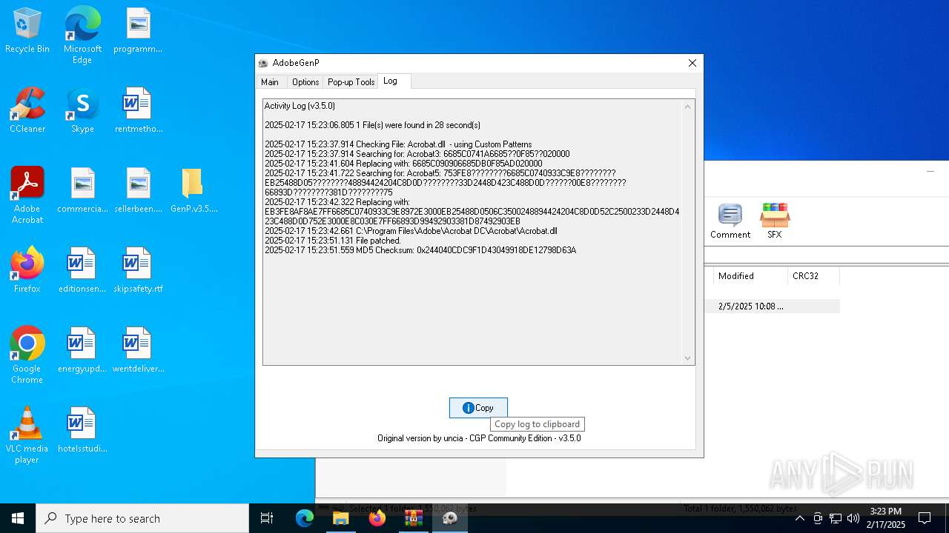949x533 pixels.
Task: Select the wentdeliver Word document icon
Action: (x=138, y=351)
